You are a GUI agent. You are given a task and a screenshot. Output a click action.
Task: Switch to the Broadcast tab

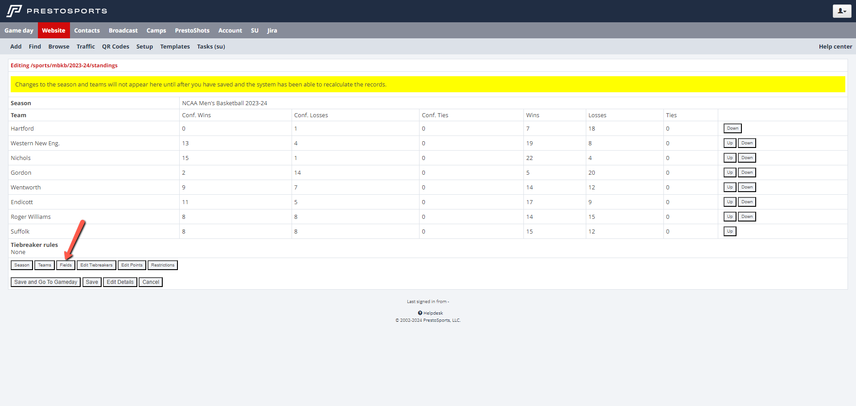(123, 30)
